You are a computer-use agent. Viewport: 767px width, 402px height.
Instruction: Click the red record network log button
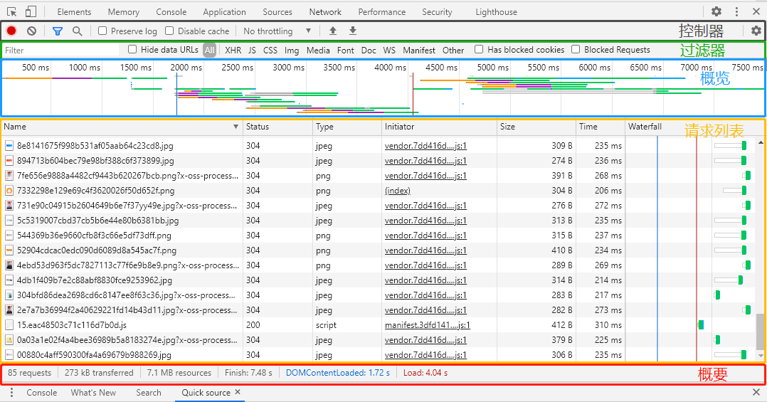click(x=11, y=31)
